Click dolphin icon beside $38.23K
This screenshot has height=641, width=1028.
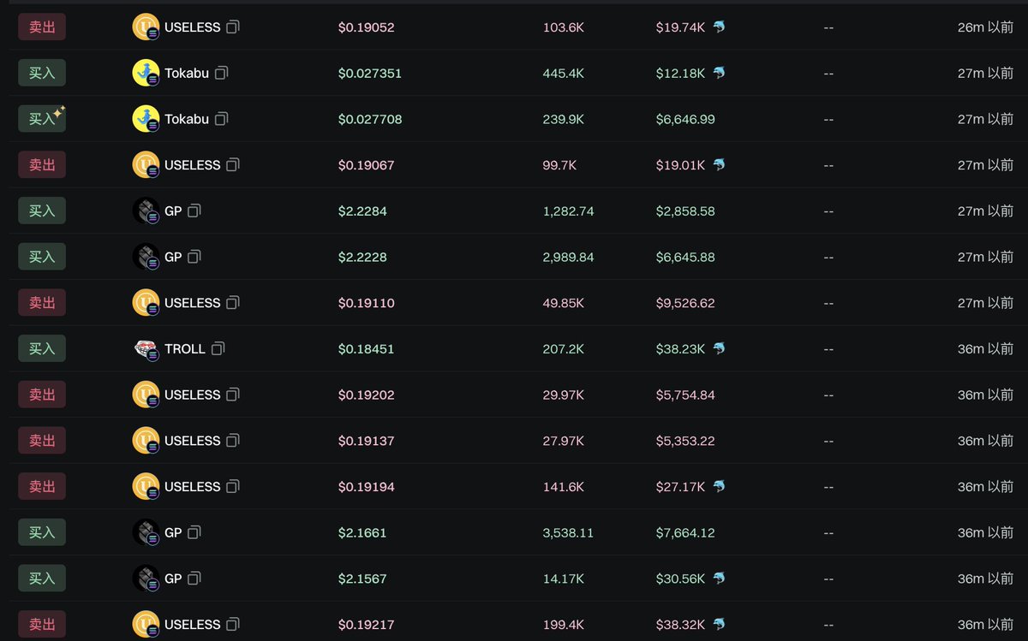click(x=720, y=348)
